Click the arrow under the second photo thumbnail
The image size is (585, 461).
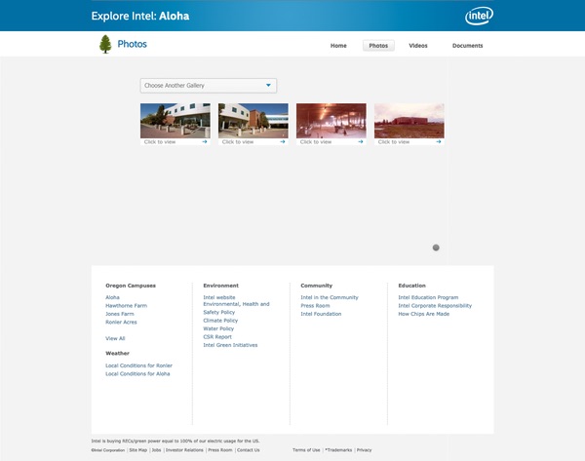point(283,141)
